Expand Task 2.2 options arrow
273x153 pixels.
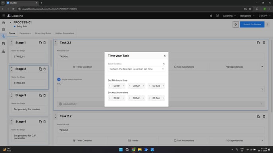tap(262, 140)
